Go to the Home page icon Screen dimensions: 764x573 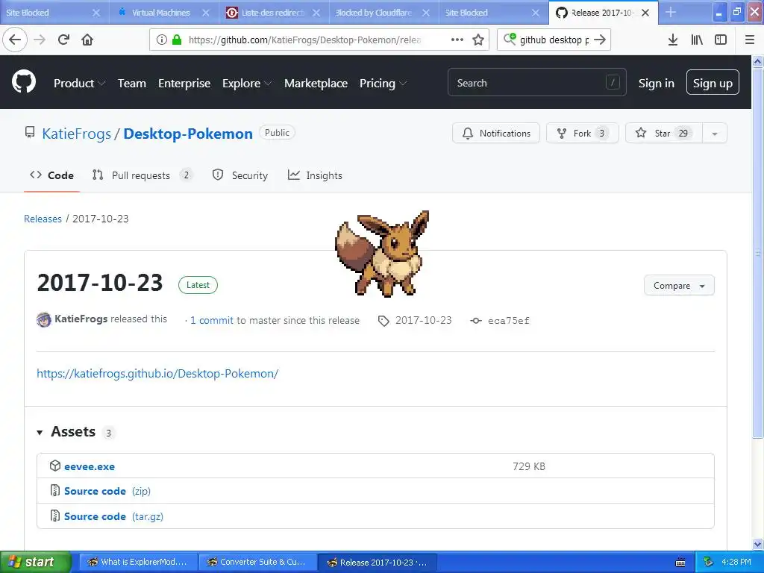[87, 40]
